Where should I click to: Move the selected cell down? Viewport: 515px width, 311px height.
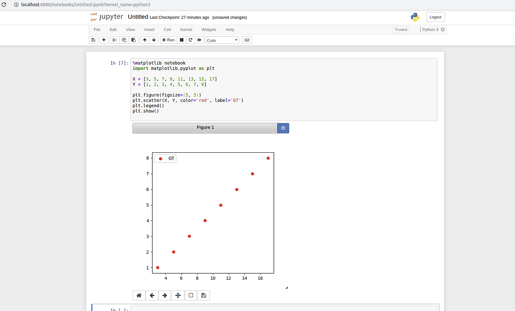point(154,40)
